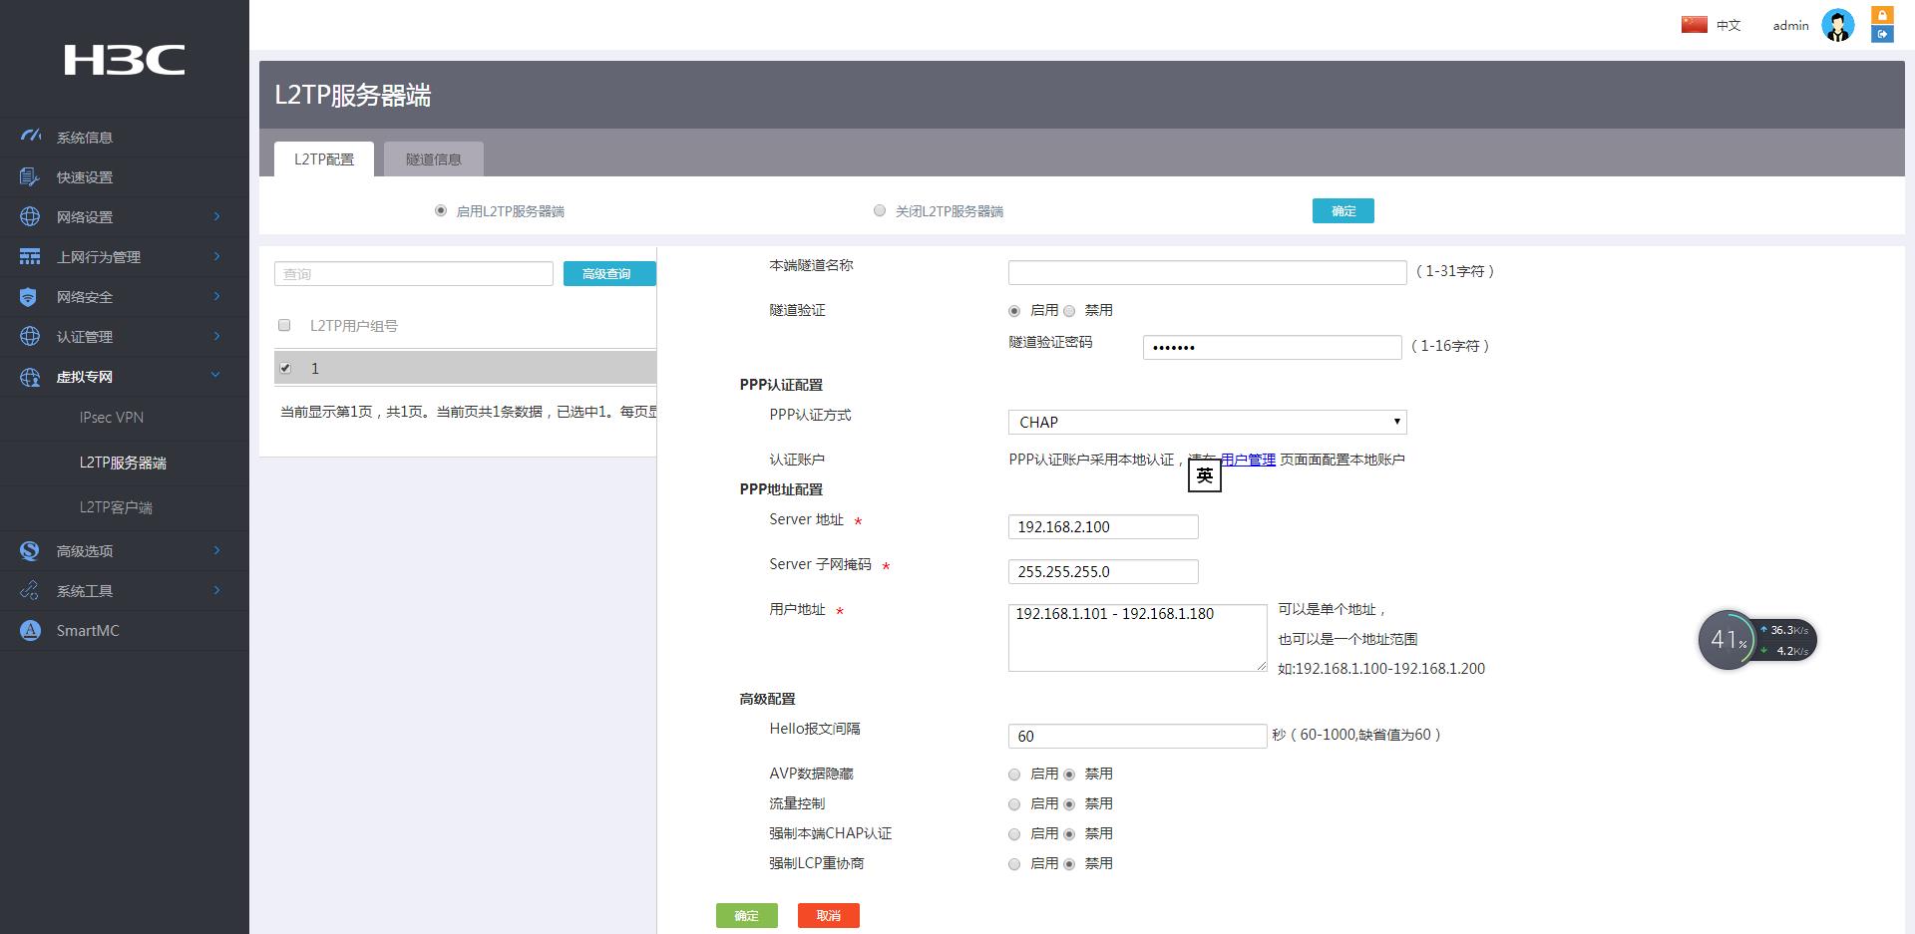Click the 隧道验证密码 password field
This screenshot has width=1915, height=934.
click(1272, 347)
